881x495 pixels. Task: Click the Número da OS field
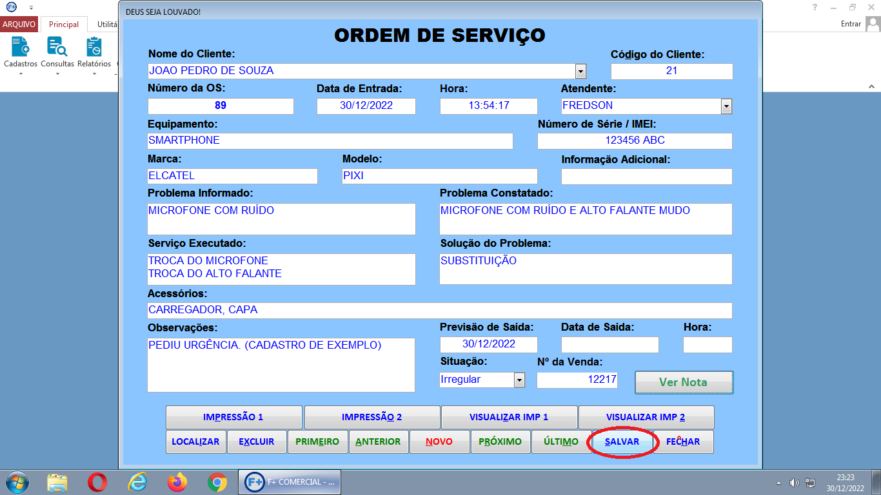221,106
